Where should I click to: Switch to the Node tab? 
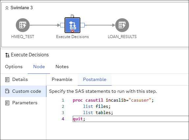tap(39, 67)
